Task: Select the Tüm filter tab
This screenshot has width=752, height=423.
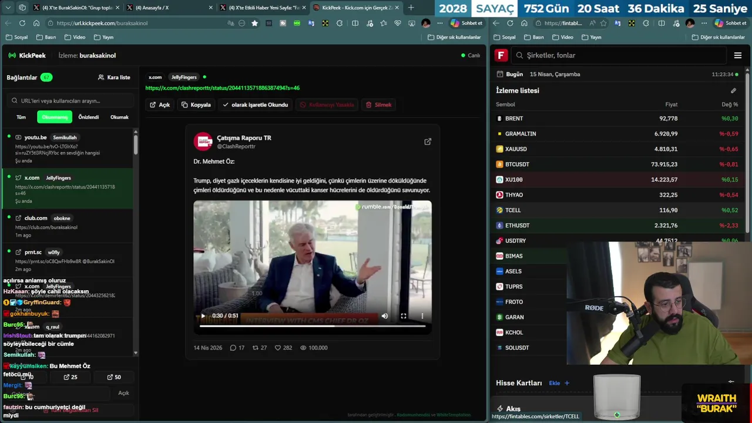Action: (21, 117)
